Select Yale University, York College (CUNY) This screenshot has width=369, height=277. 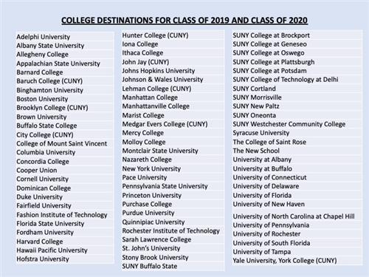(285, 261)
